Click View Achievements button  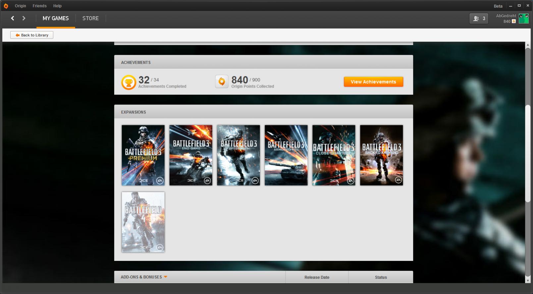click(373, 82)
